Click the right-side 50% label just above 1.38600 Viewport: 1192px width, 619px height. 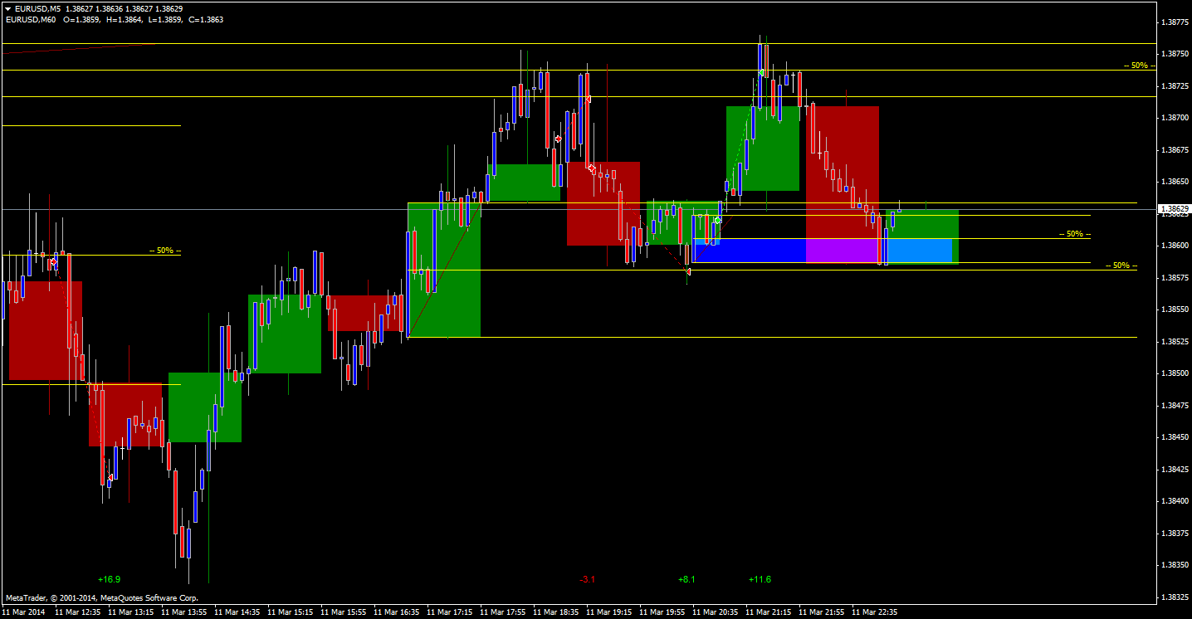tap(1074, 234)
